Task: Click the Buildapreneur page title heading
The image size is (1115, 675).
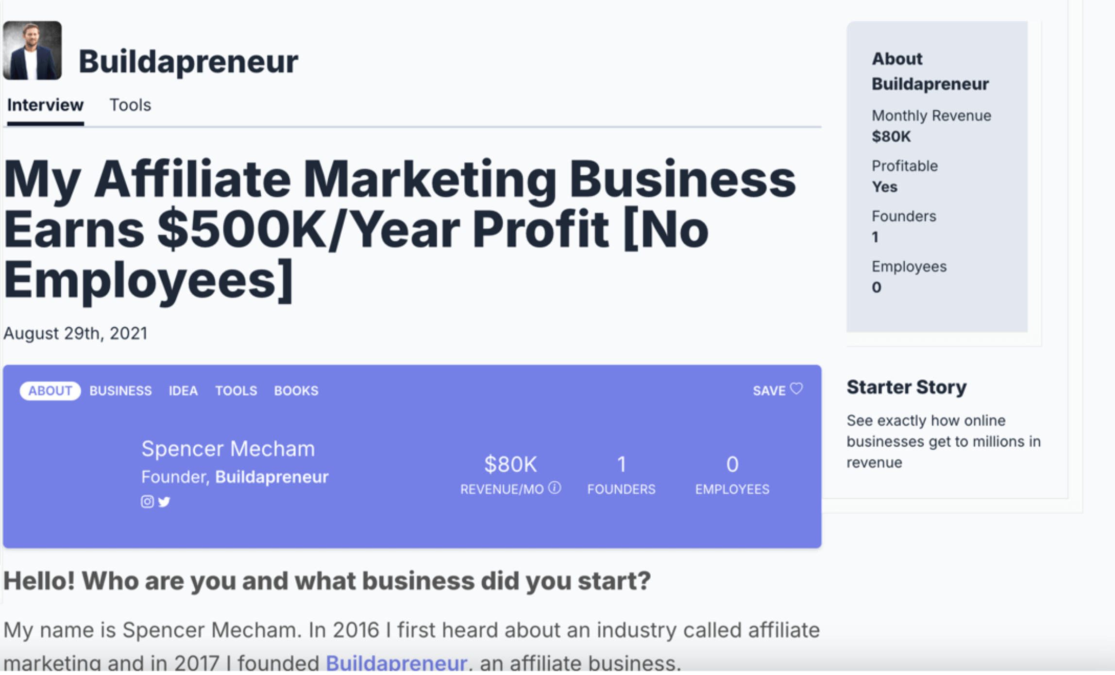Action: [188, 62]
